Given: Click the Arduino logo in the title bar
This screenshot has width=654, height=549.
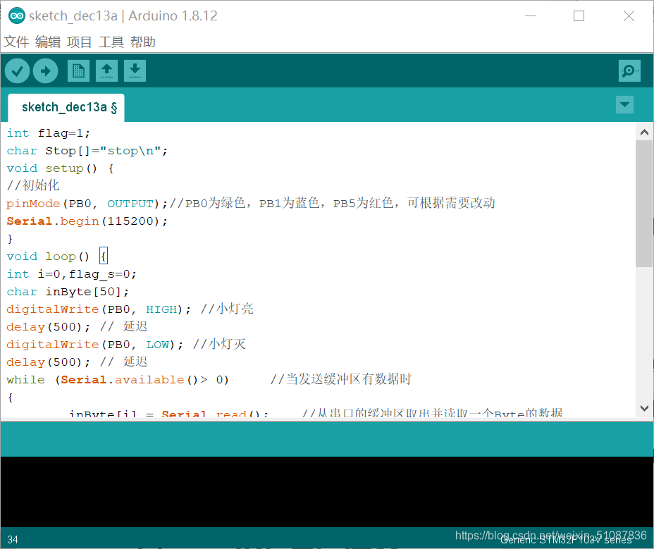Looking at the screenshot, I should 17,16.
